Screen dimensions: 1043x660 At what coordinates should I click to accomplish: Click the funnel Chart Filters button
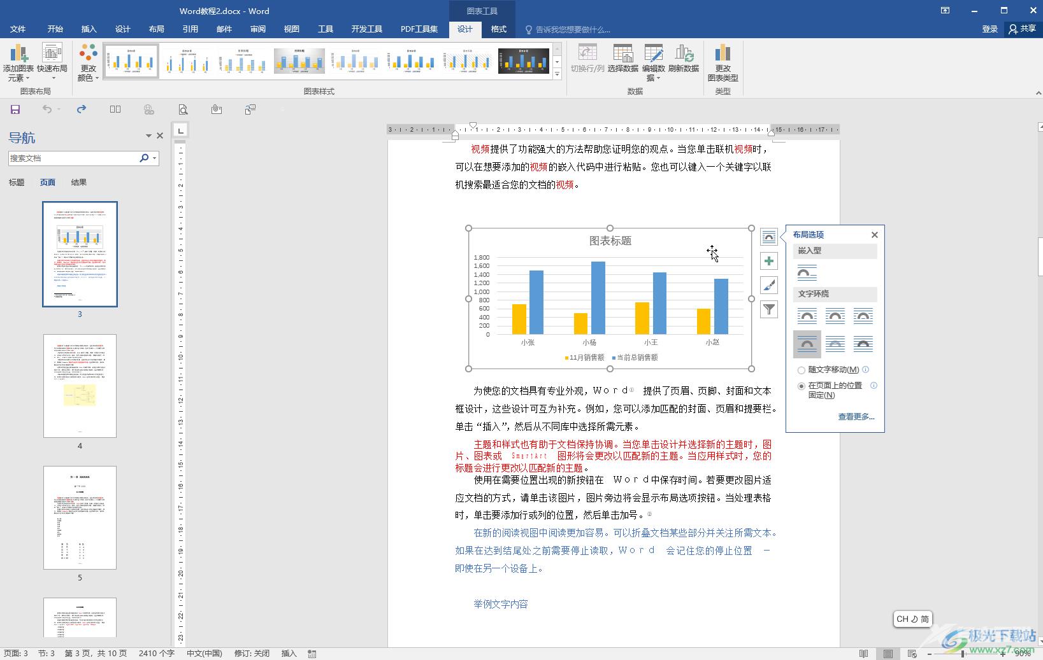pos(769,309)
